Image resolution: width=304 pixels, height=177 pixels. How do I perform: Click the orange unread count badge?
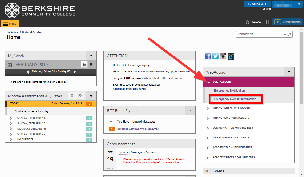coord(112,129)
